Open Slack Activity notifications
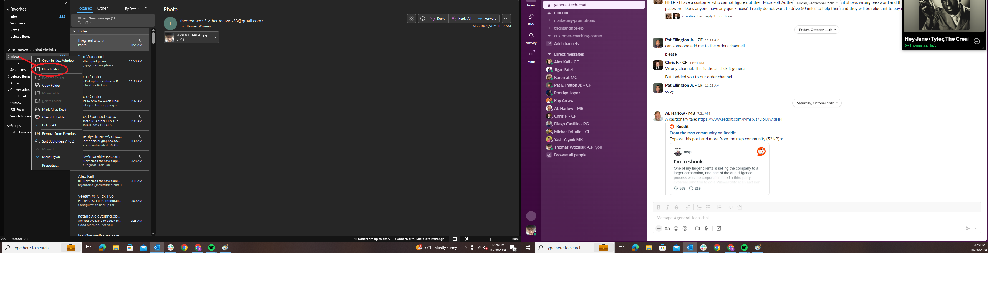 coord(531,38)
